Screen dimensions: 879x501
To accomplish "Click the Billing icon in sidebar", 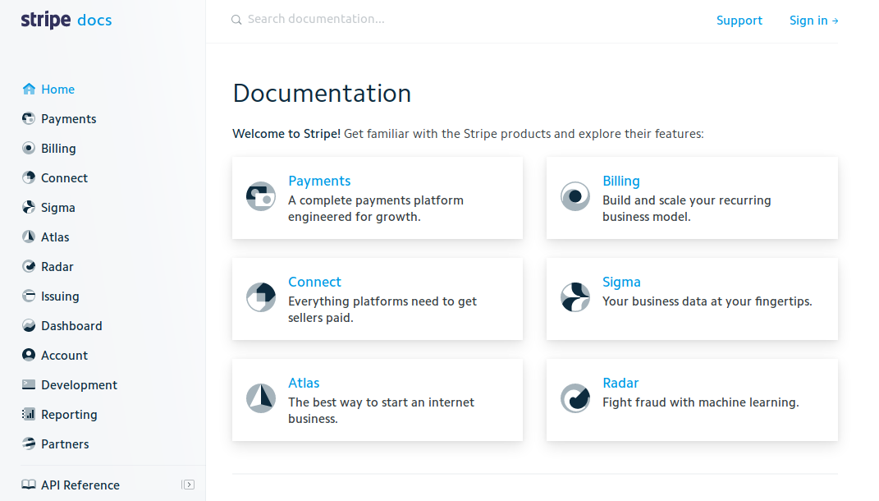I will (x=29, y=148).
